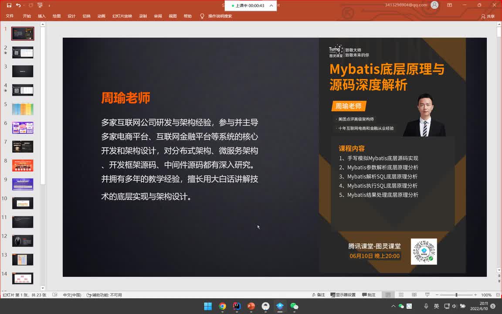Open the 帮助 help tab
This screenshot has height=314, width=502.
(x=188, y=16)
